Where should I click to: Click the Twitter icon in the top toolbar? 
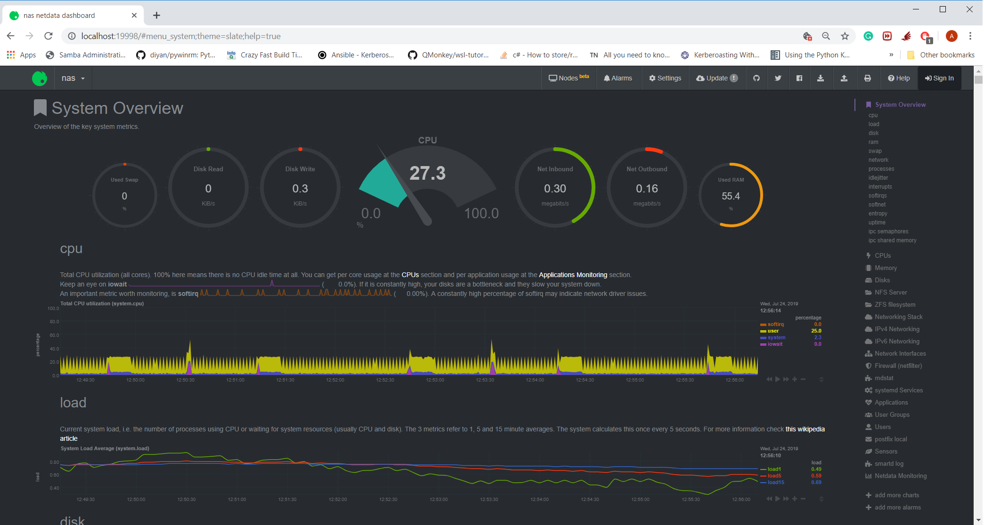tap(778, 78)
